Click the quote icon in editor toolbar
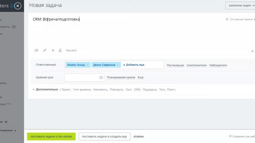The height and width of the screenshot is (143, 255). [x=53, y=50]
